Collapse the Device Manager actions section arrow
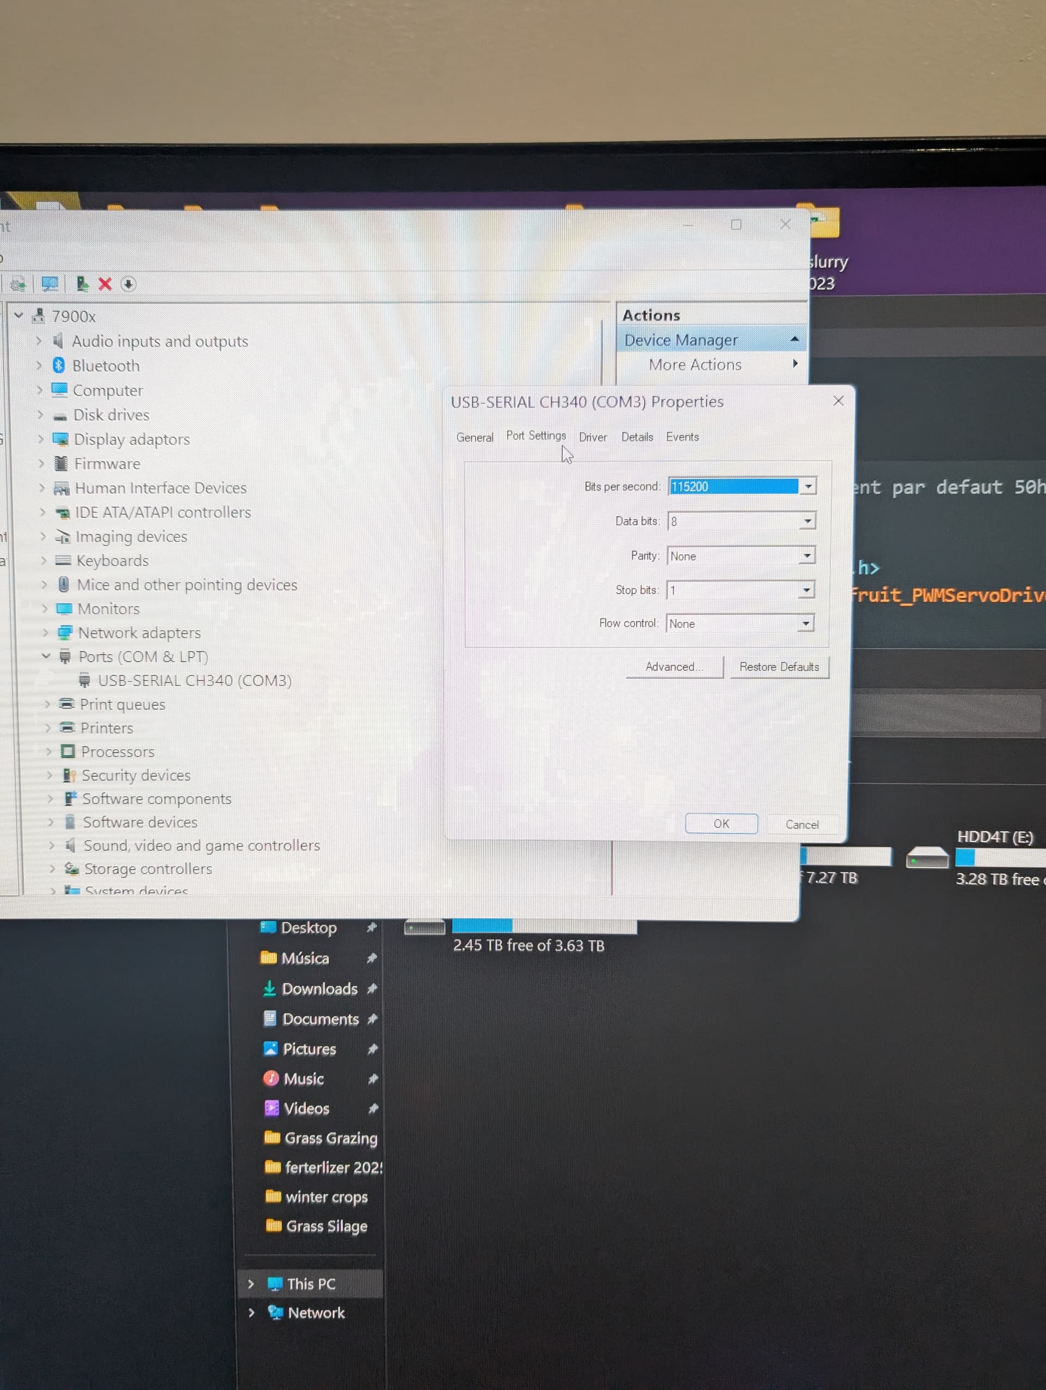The height and width of the screenshot is (1390, 1046). [794, 340]
